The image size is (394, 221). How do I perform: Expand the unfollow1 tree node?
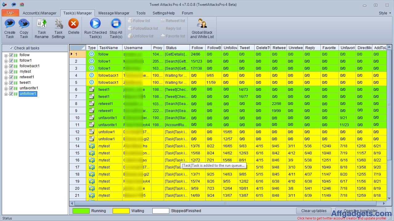point(6,94)
